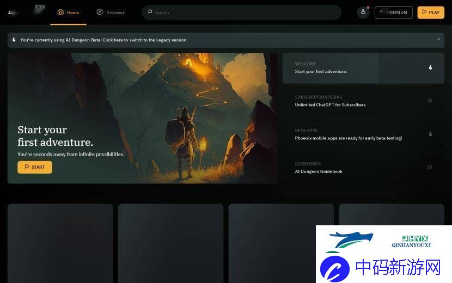Click the yellow Play button
Viewport: 452px width, 283px height.
coord(431,13)
